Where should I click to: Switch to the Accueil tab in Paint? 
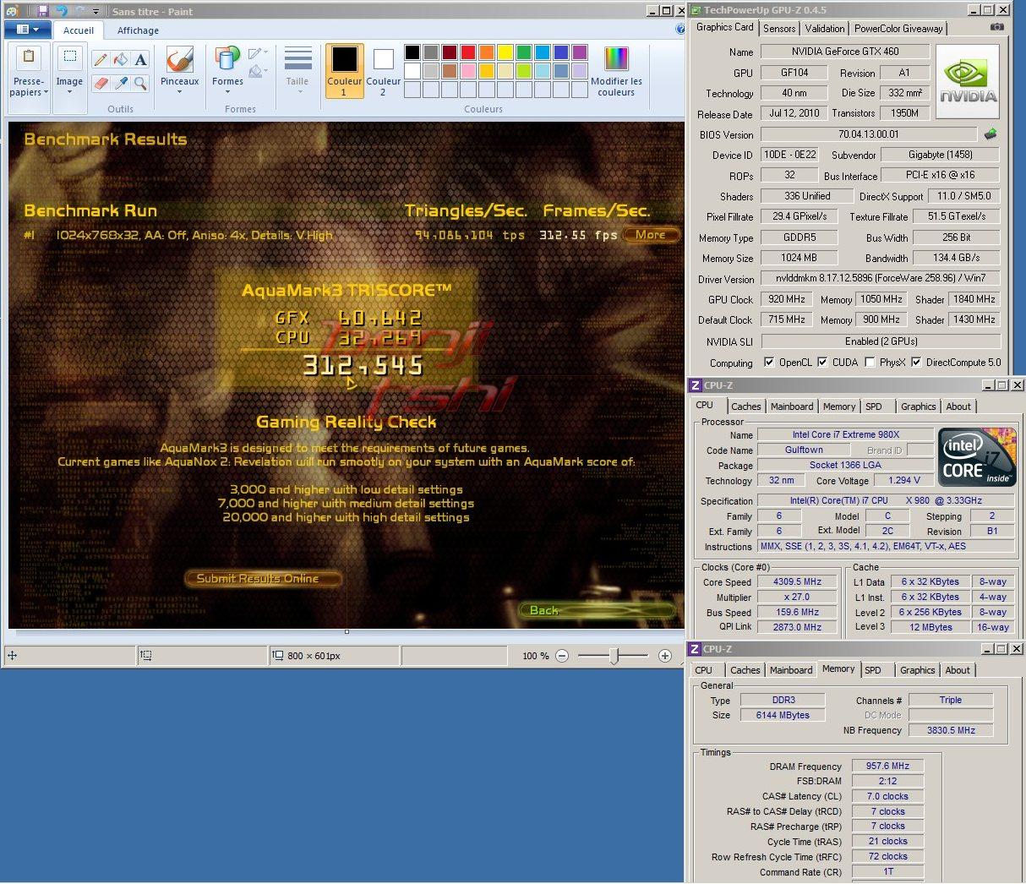[79, 30]
